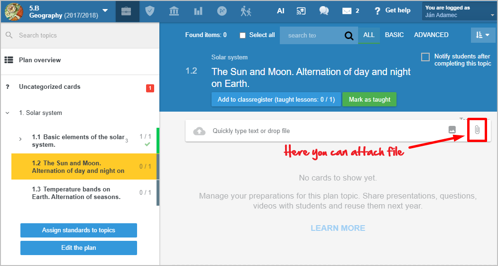The image size is (498, 266).
Task: Switch to the BASIC filter tab
Action: click(x=394, y=35)
